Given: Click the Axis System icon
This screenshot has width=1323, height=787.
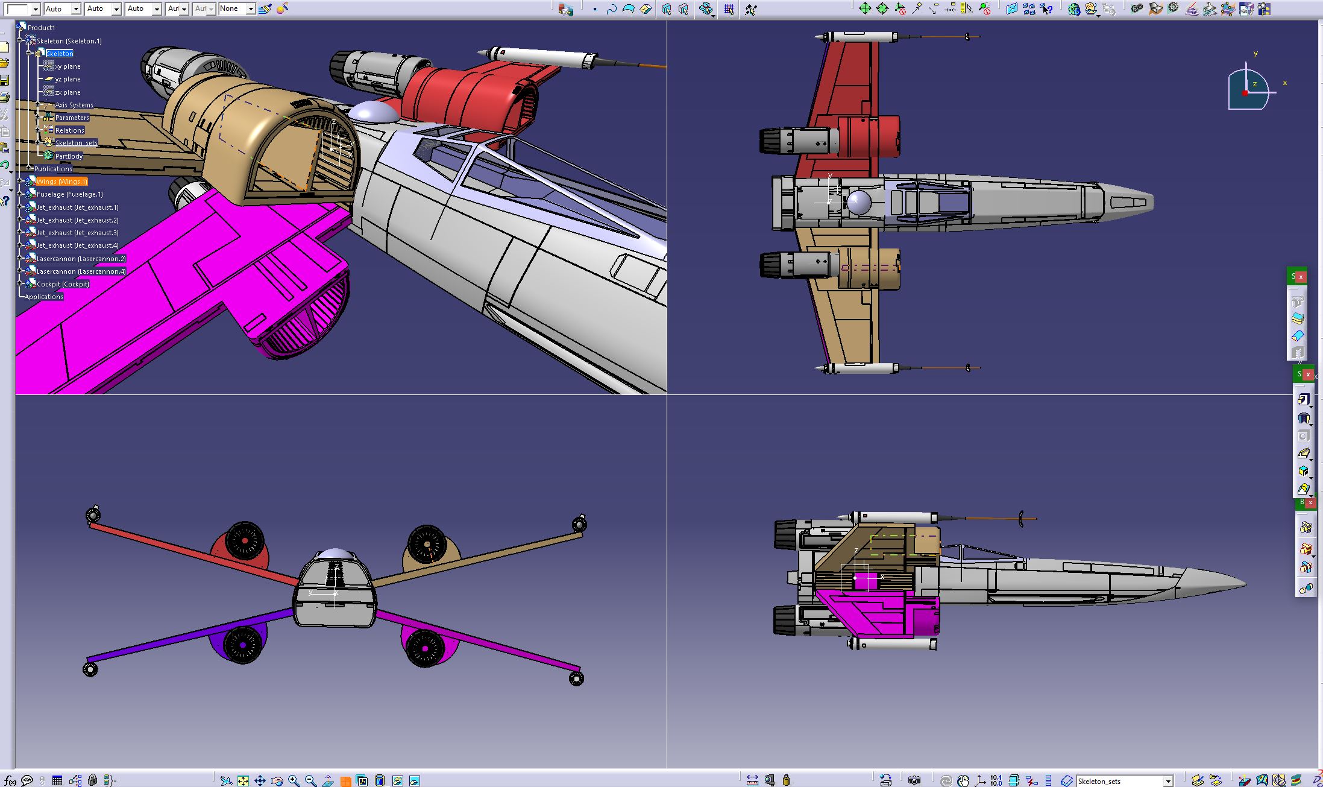Looking at the screenshot, I should (x=980, y=780).
